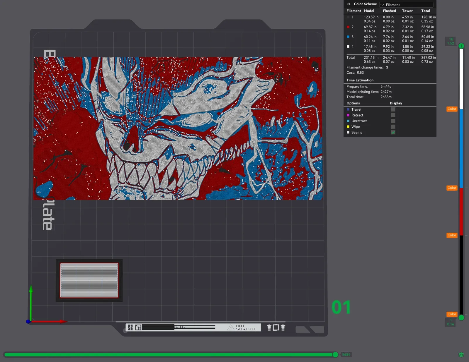Viewport: 469px width, 362px height.
Task: Click the Filament change times label
Action: [x=365, y=68]
